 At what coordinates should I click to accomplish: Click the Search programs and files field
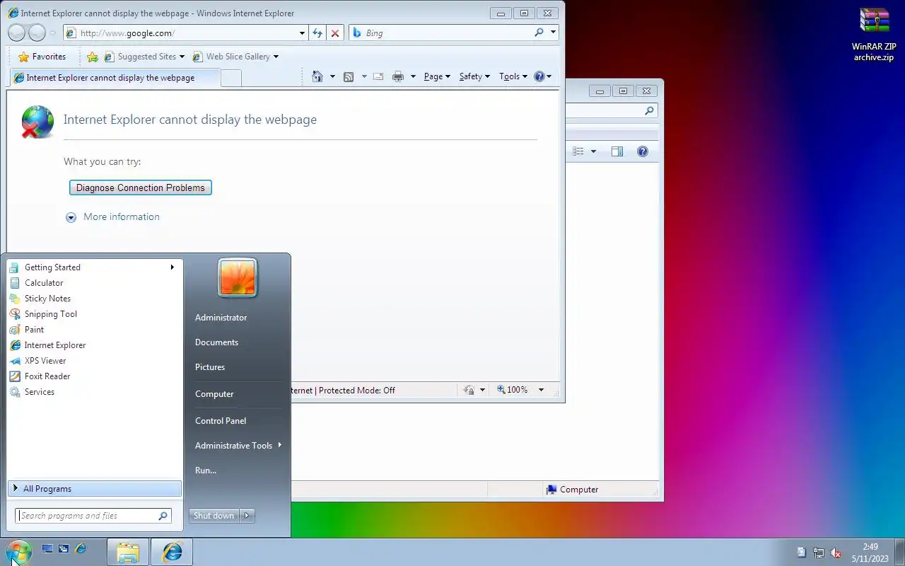(93, 516)
